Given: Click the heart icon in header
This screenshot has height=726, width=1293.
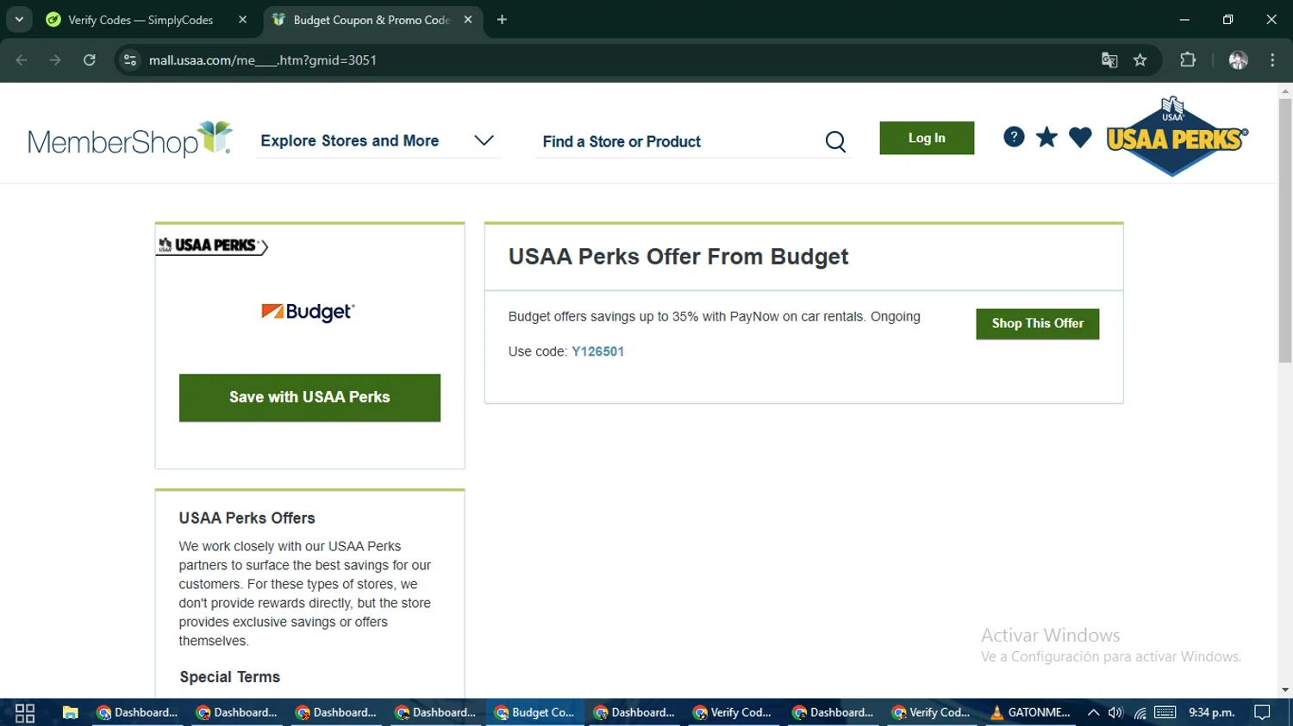Looking at the screenshot, I should click(x=1080, y=137).
